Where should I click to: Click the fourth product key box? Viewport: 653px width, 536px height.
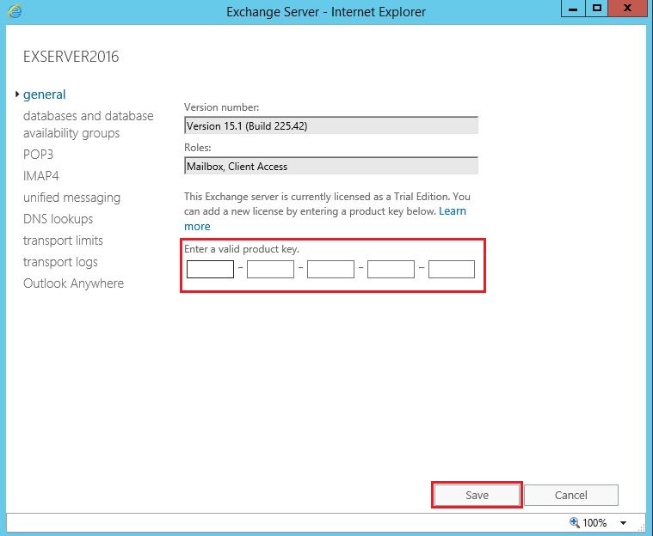pyautogui.click(x=391, y=269)
